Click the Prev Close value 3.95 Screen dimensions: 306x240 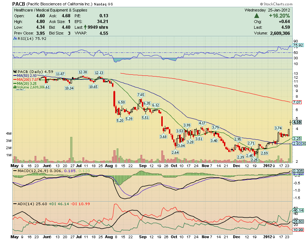click(40, 33)
